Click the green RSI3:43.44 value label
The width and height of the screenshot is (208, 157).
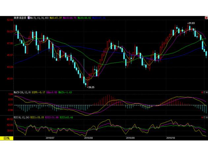tap(66, 117)
